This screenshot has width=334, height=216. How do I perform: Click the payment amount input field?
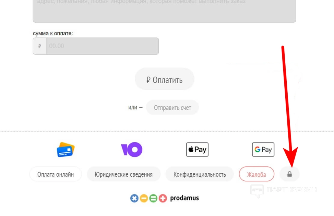pyautogui.click(x=102, y=46)
